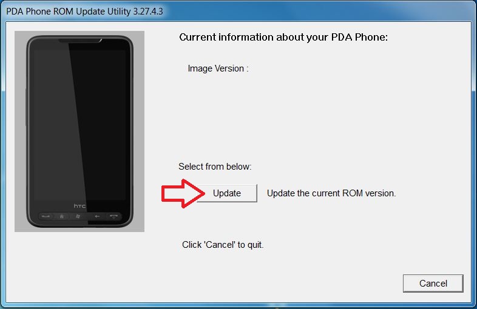Screen dimensions: 477x309
Task: Click the Update the current ROM version text
Action: [331, 193]
